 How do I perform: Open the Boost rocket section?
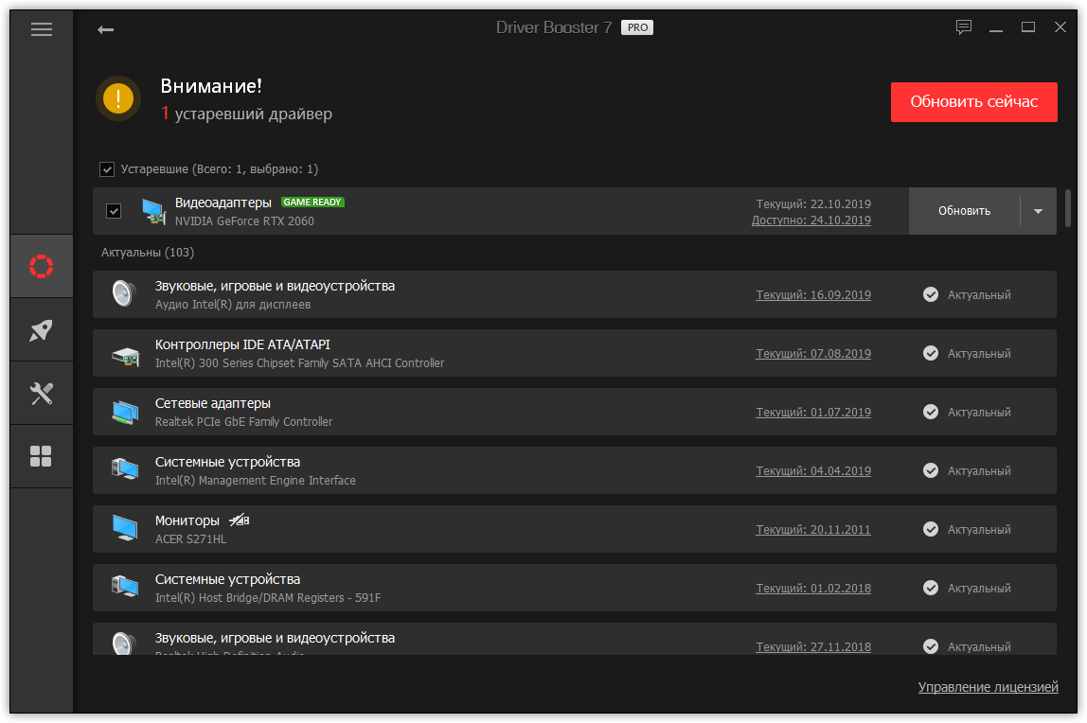pos(42,329)
